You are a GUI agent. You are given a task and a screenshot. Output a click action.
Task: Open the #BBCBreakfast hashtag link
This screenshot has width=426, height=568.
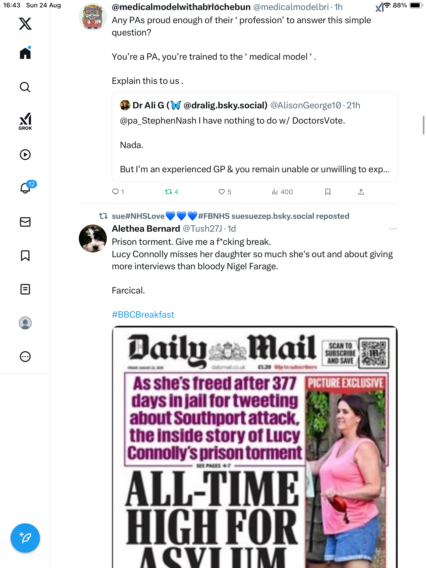click(143, 315)
